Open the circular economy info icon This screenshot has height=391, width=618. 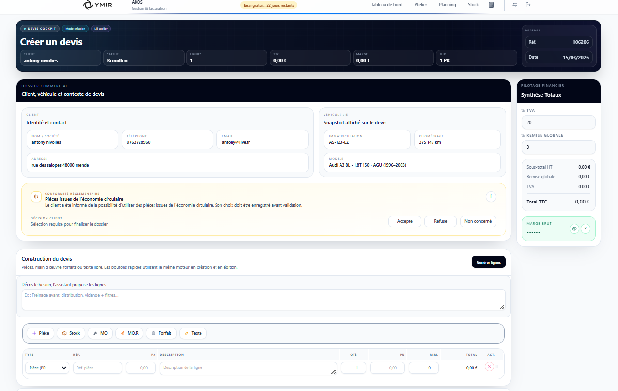[x=491, y=196]
